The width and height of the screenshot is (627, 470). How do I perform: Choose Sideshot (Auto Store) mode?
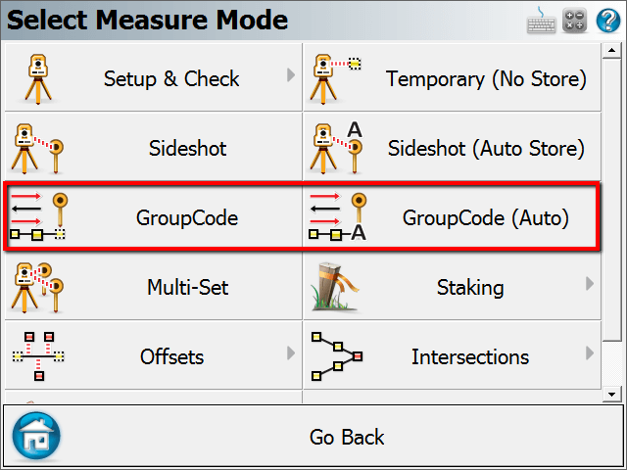453,147
